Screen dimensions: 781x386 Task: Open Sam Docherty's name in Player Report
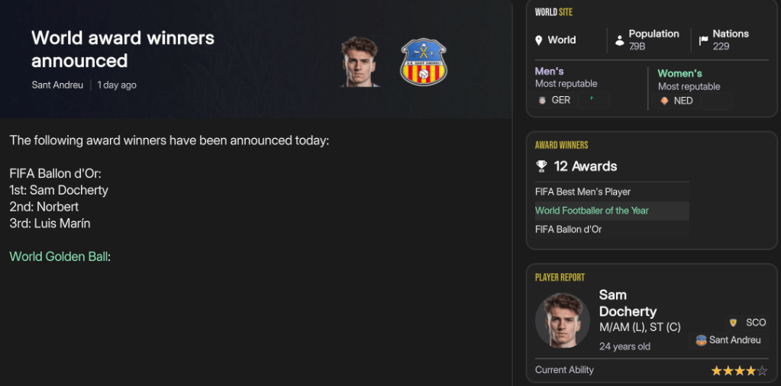[627, 303]
